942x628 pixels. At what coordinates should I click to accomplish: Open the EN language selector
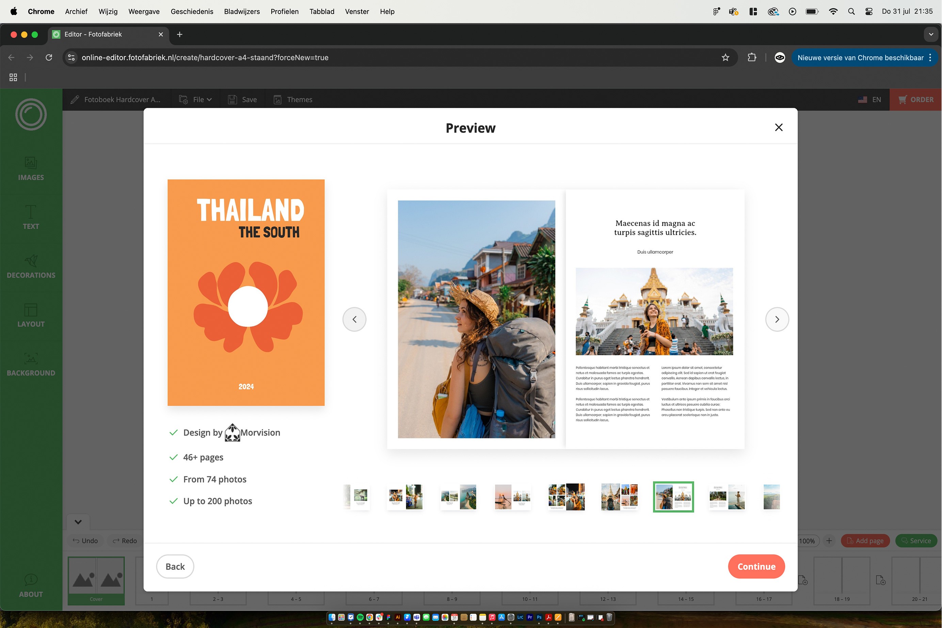[x=869, y=99]
